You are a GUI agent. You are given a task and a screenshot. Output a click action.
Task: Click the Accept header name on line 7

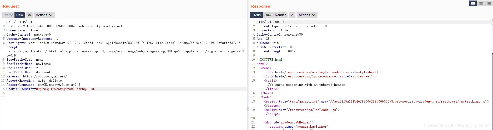point(12,47)
